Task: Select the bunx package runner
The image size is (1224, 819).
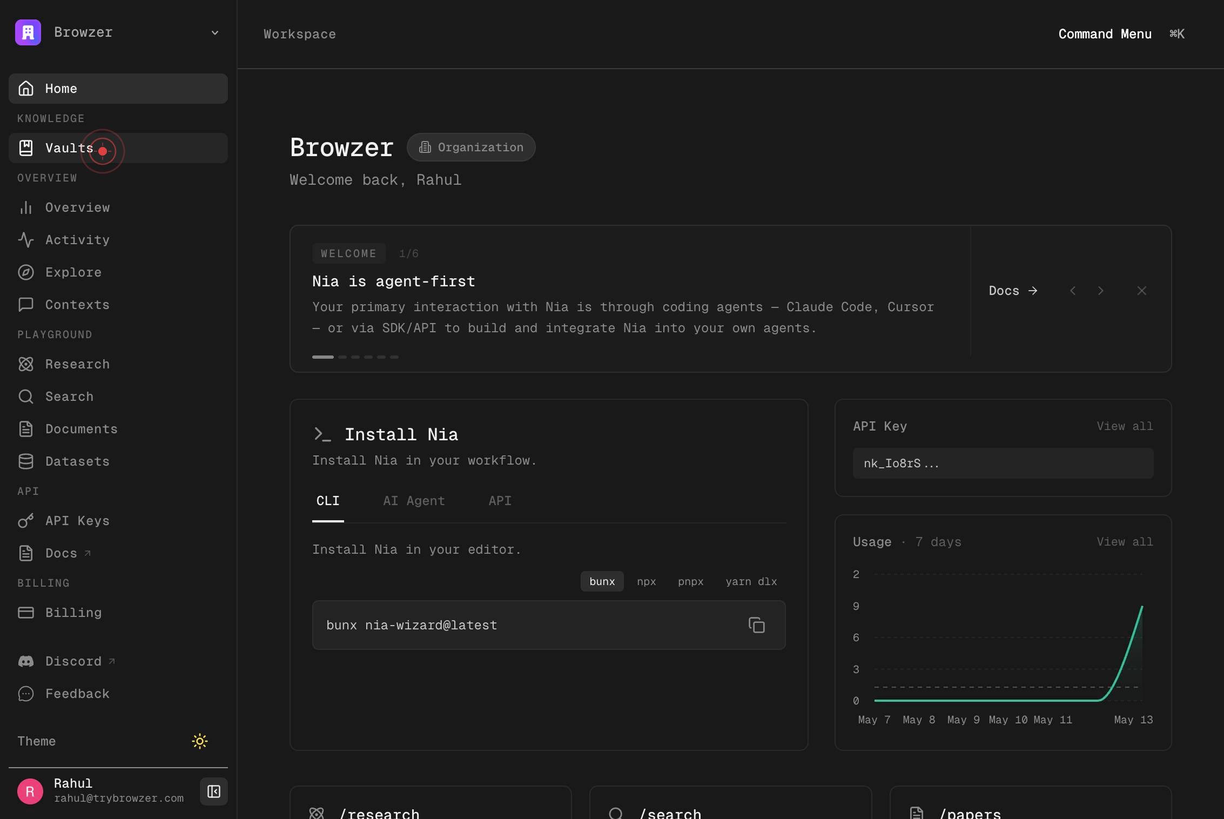Action: (x=602, y=581)
